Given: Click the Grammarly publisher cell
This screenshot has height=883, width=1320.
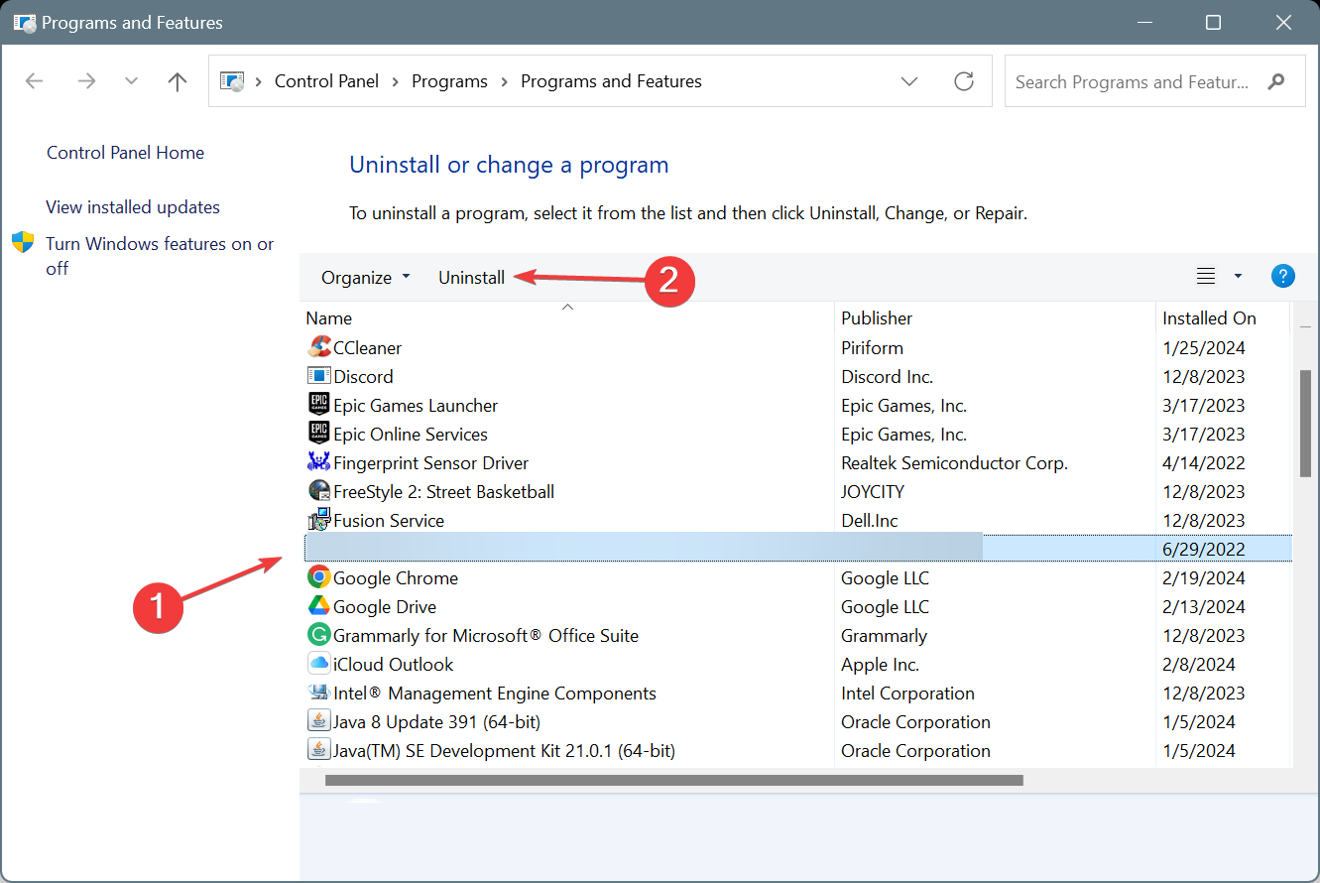Looking at the screenshot, I should click(884, 635).
